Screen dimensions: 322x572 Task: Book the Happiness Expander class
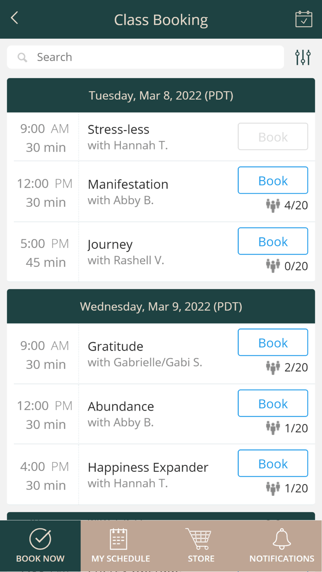click(273, 463)
